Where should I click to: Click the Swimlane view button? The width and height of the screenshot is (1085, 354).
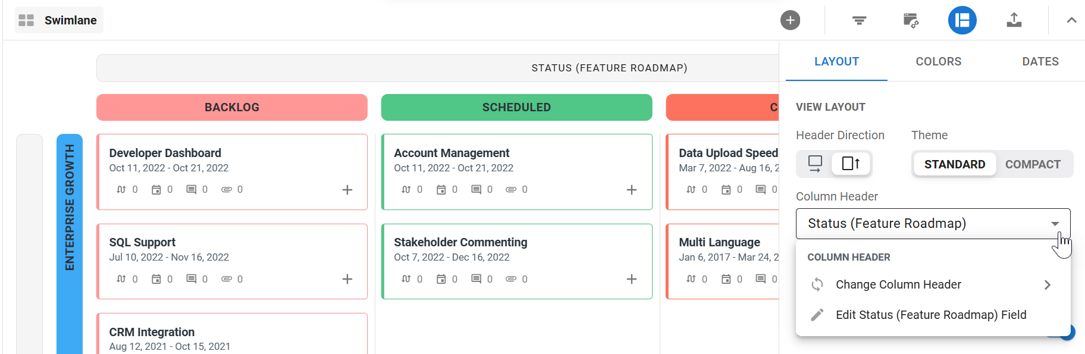59,20
